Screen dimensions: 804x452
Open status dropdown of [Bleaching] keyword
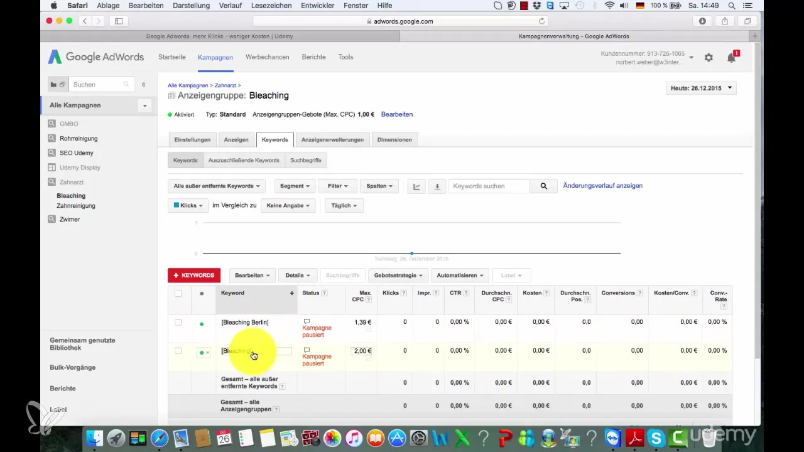point(204,352)
